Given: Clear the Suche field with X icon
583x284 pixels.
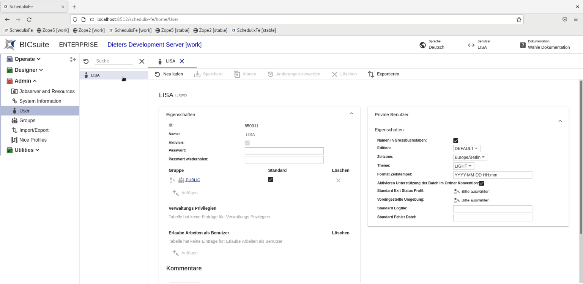Looking at the screenshot, I should click(142, 61).
